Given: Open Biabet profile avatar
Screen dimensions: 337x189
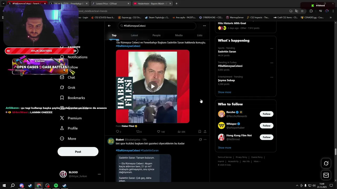Looking at the screenshot, I should click(111, 141).
